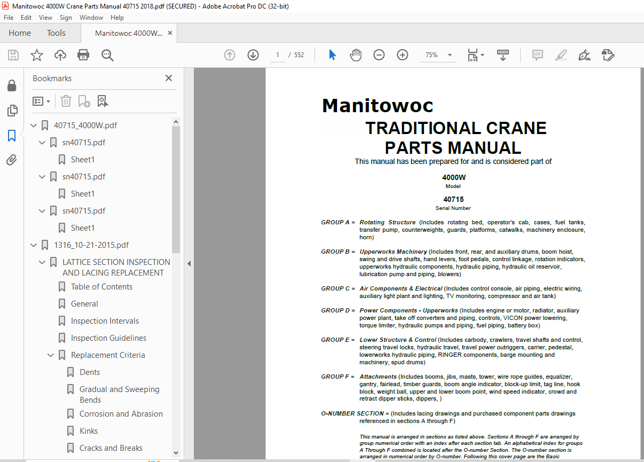Jump to Inspection Guidelines bookmark

[108, 338]
